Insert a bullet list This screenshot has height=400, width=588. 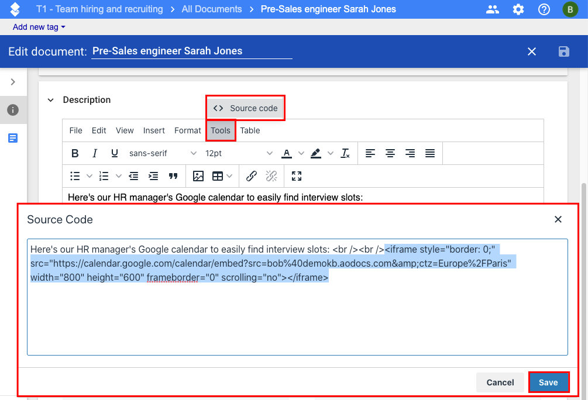tap(75, 176)
